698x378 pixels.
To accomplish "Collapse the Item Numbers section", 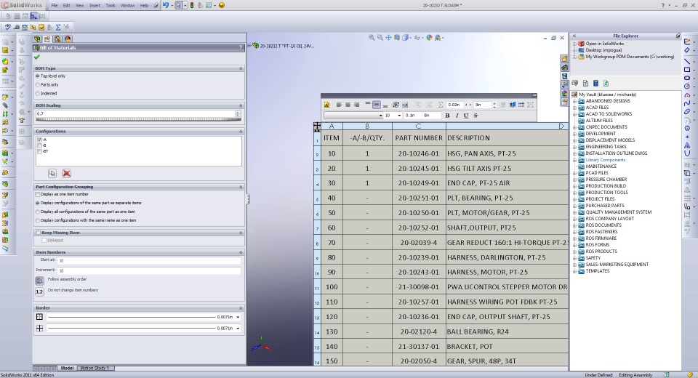I will 241,252.
